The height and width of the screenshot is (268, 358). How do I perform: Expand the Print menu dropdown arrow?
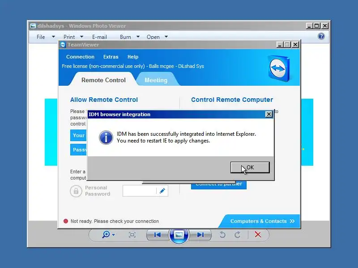82,37
